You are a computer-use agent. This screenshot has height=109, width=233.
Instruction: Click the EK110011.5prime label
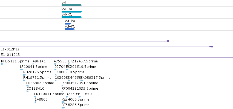[x=49, y=94]
